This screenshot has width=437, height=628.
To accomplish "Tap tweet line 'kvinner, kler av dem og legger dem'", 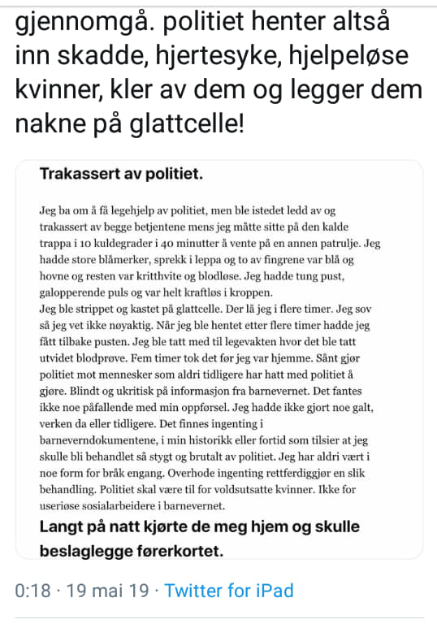I will 218,89.
